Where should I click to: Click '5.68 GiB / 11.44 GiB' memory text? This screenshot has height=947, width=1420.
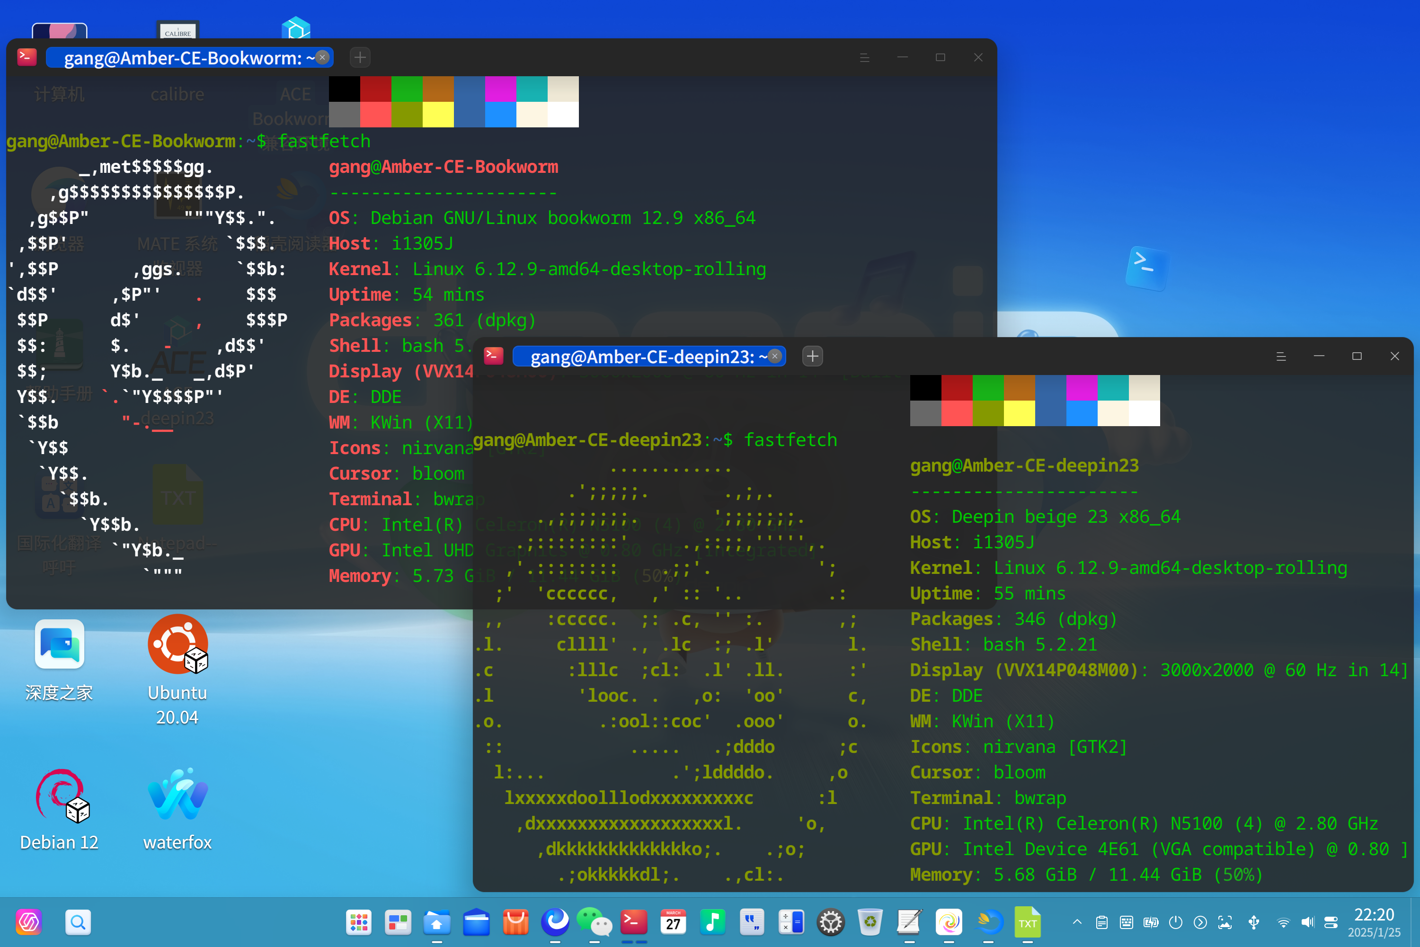click(x=1097, y=875)
